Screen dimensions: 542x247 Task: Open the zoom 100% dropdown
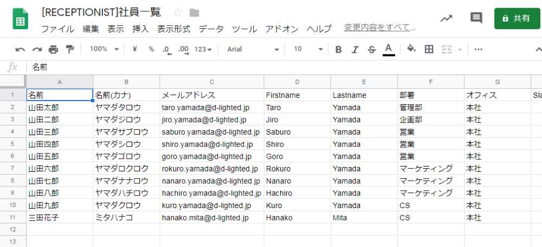click(x=104, y=49)
